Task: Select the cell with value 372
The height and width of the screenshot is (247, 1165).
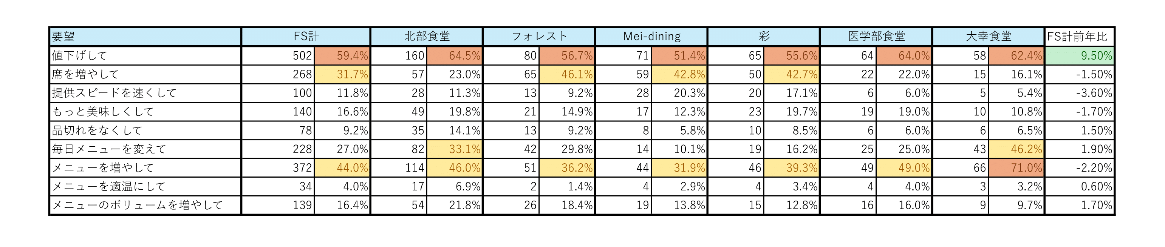Action: click(x=278, y=168)
